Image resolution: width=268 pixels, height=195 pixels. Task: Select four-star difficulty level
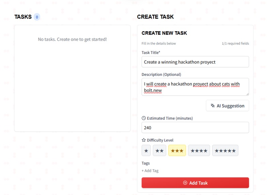(199, 150)
